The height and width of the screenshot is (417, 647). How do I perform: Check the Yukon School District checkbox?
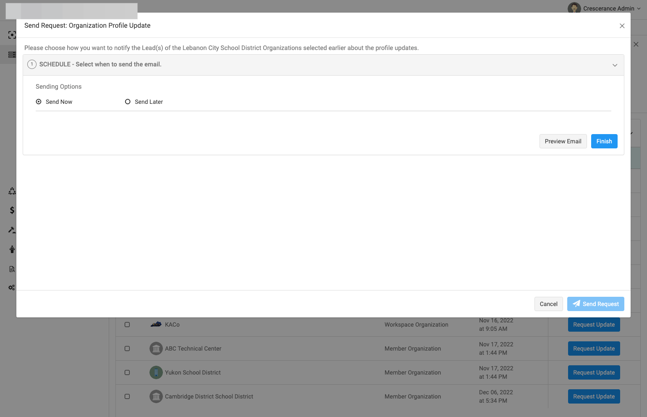pyautogui.click(x=127, y=372)
